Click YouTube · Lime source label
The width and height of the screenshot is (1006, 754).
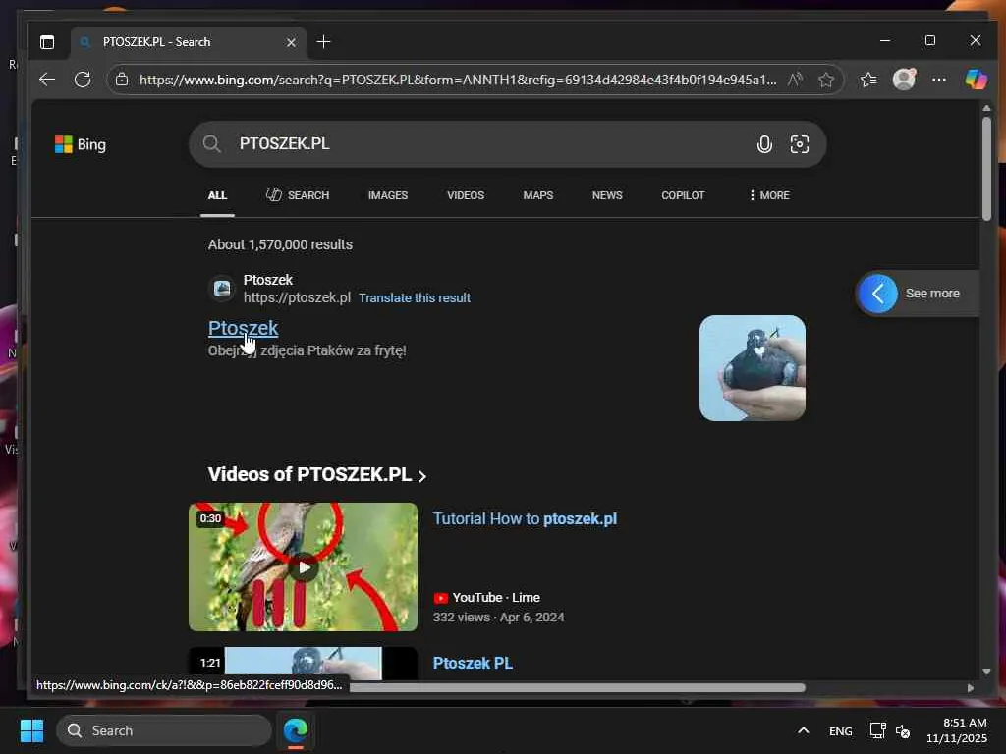point(487,598)
